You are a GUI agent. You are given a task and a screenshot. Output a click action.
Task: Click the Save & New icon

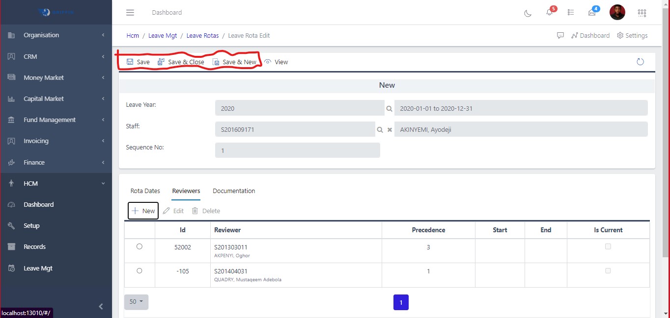(216, 62)
